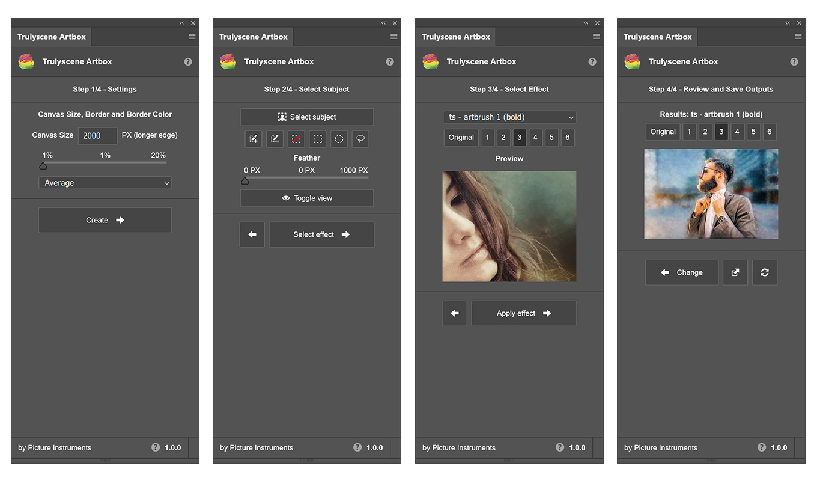817x481 pixels.
Task: Click the Trulyscene Artbox tab in Step 4 panel
Action: pyautogui.click(x=658, y=37)
